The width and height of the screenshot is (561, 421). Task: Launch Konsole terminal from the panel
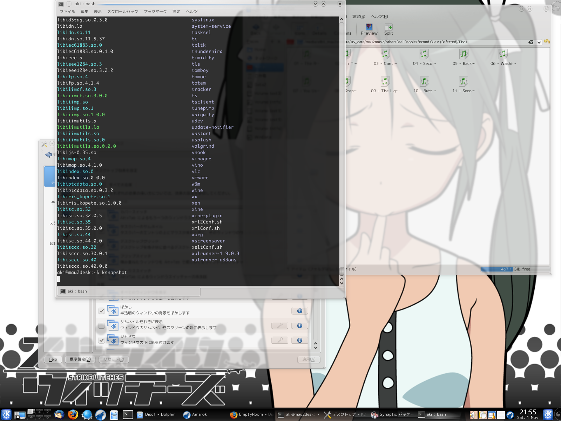click(128, 415)
